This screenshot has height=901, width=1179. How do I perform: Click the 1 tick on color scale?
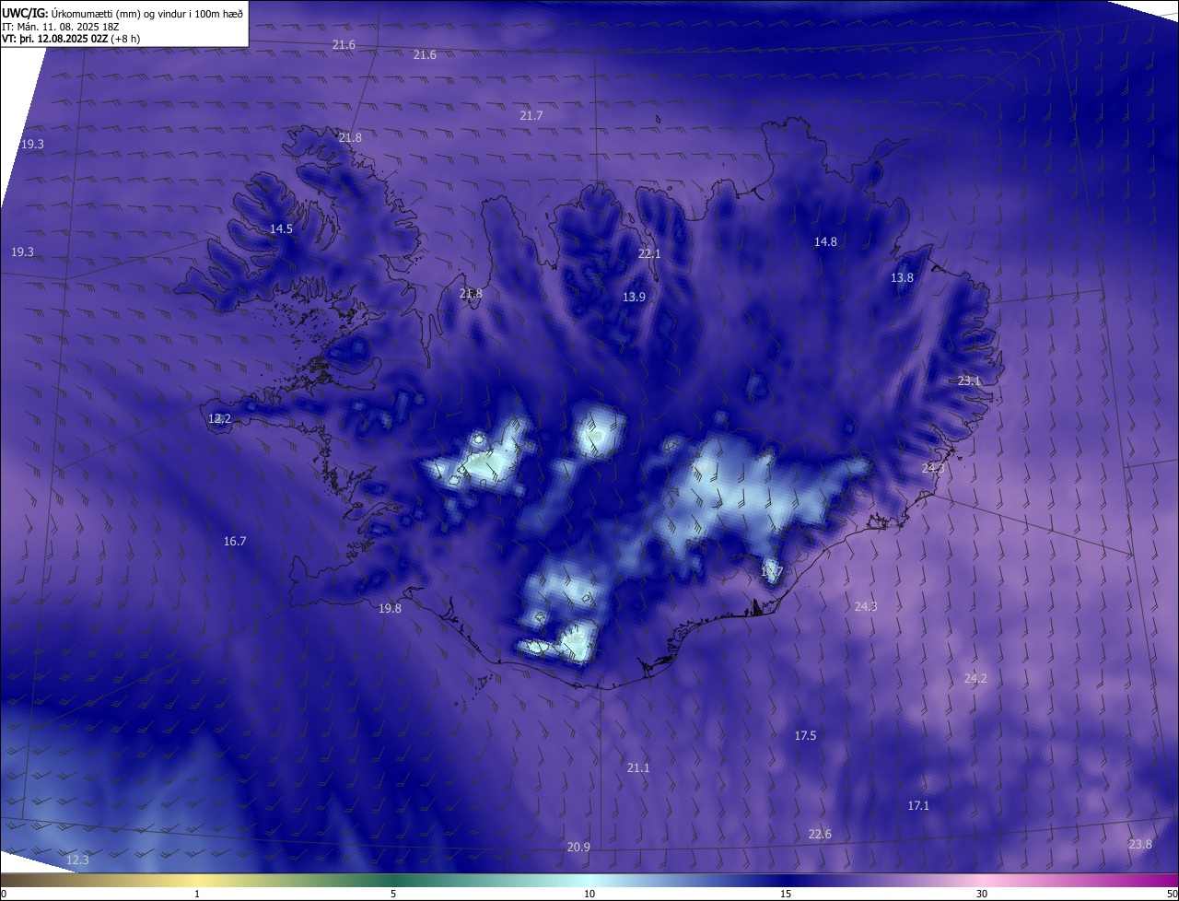(197, 895)
